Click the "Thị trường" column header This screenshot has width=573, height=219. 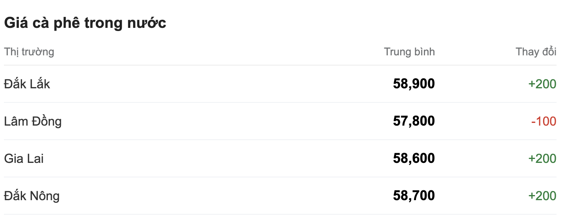[x=29, y=52]
